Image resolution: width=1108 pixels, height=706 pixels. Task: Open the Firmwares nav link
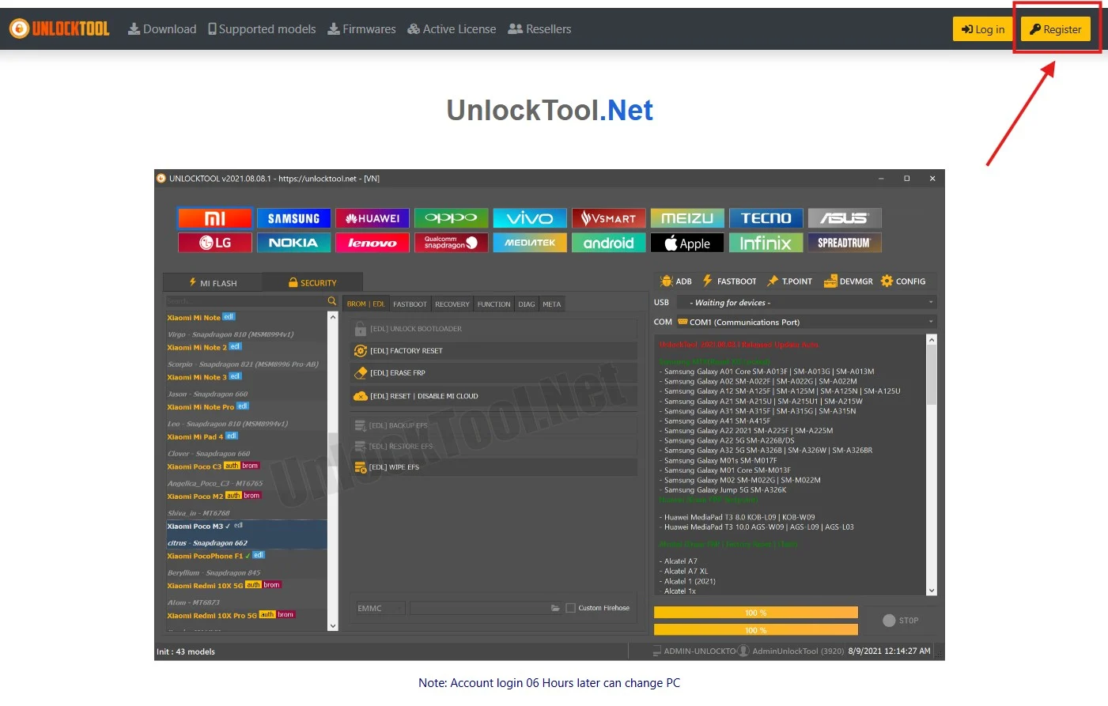[x=361, y=29]
